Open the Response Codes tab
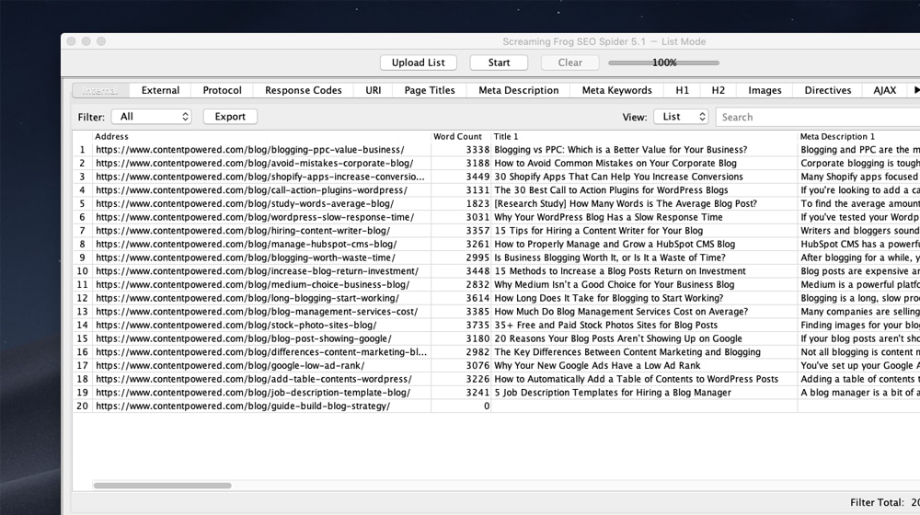The image size is (920, 515). click(304, 90)
